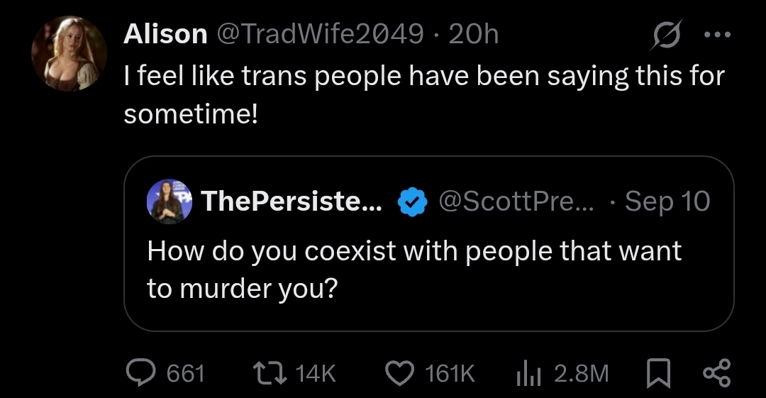This screenshot has width=766, height=398.
Task: Open the Grok slash-circle icon
Action: point(666,34)
